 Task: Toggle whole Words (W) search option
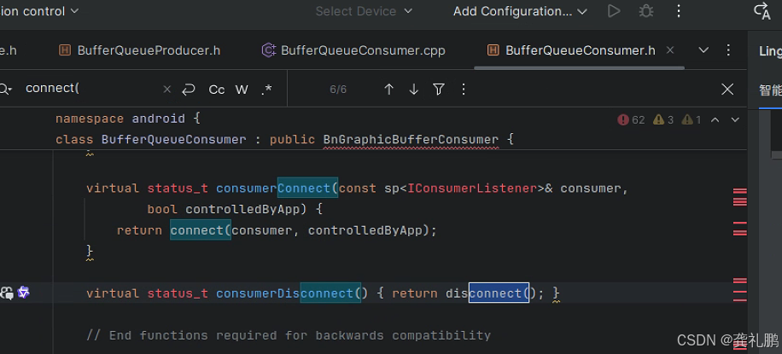tap(242, 90)
